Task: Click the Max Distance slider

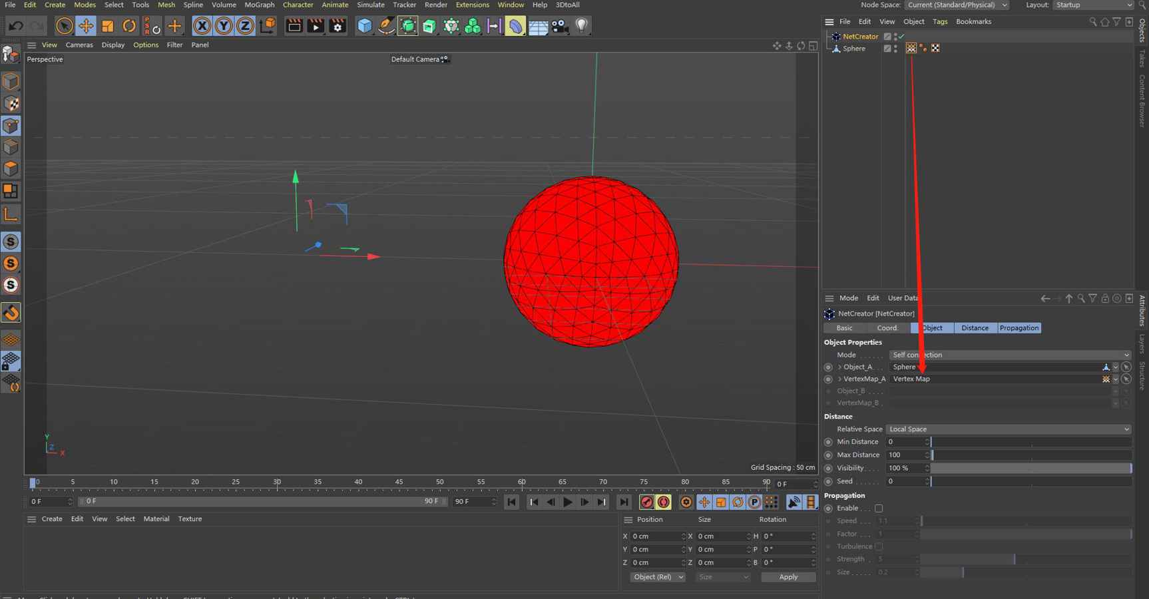Action: [1031, 455]
